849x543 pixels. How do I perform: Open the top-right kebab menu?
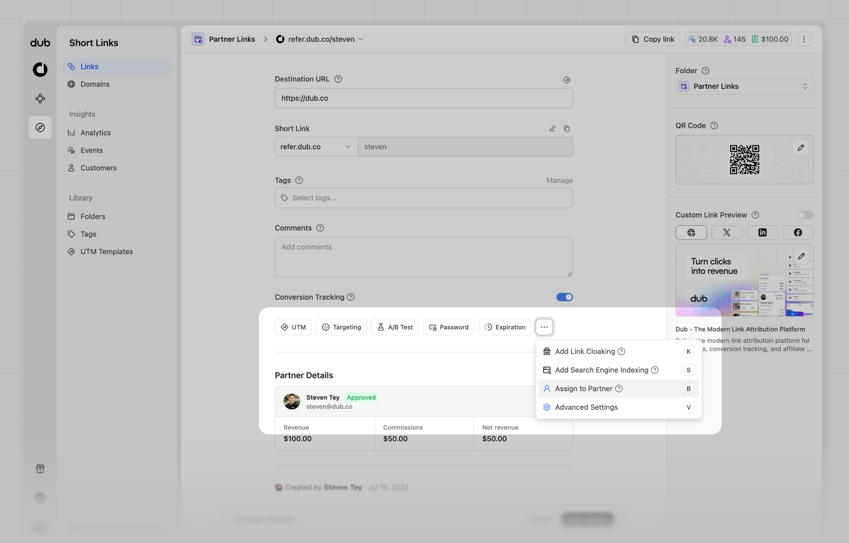click(804, 39)
